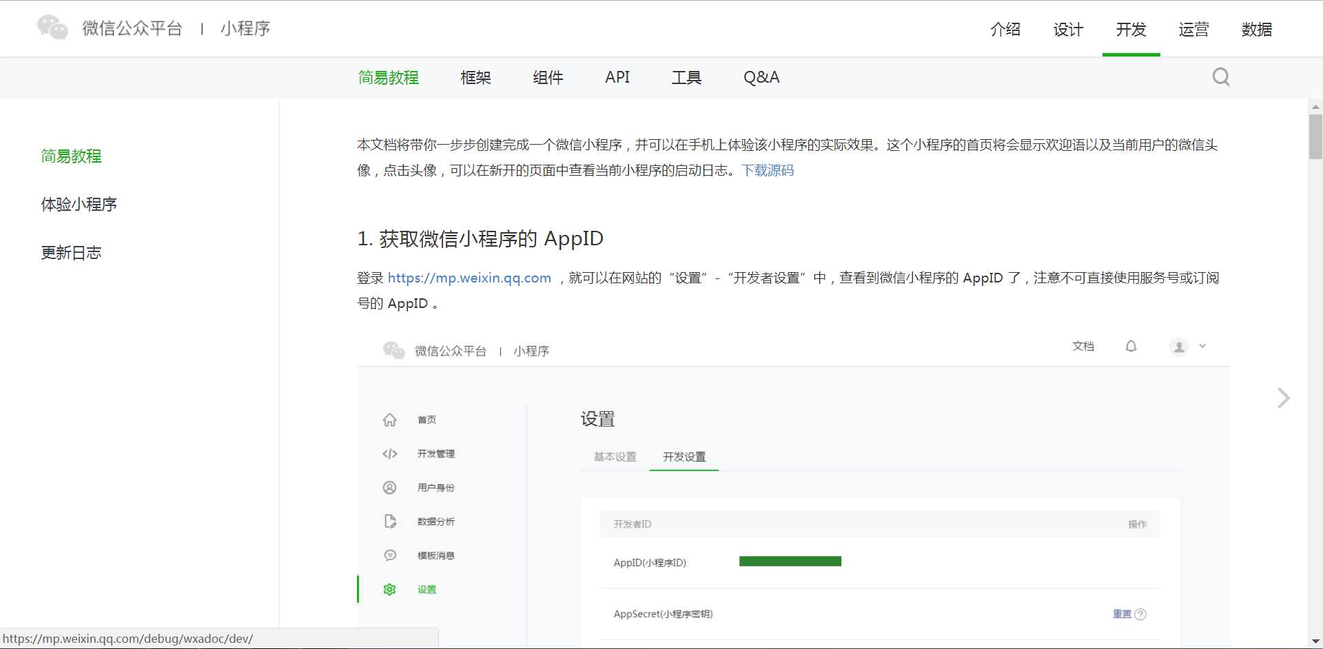Select the 设置 gear icon in the sidebar

390,590
